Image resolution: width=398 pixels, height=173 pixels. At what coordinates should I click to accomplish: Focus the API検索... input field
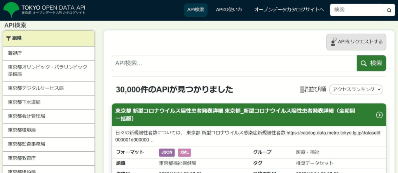click(234, 63)
